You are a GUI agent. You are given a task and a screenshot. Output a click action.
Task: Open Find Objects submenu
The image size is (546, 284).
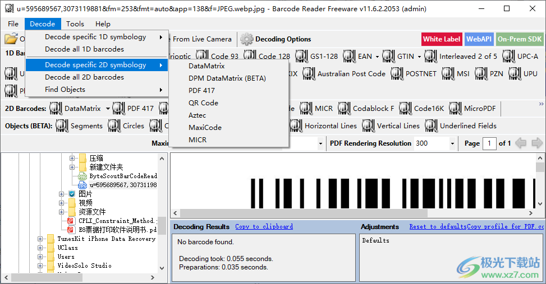pos(97,90)
